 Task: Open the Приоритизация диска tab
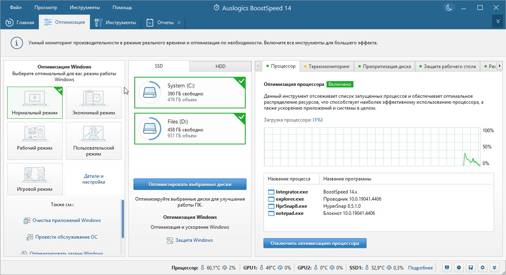coord(384,66)
